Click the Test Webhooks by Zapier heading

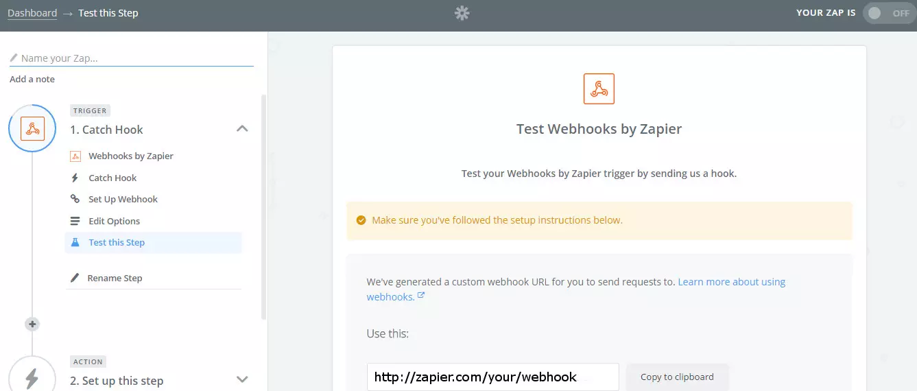(599, 129)
